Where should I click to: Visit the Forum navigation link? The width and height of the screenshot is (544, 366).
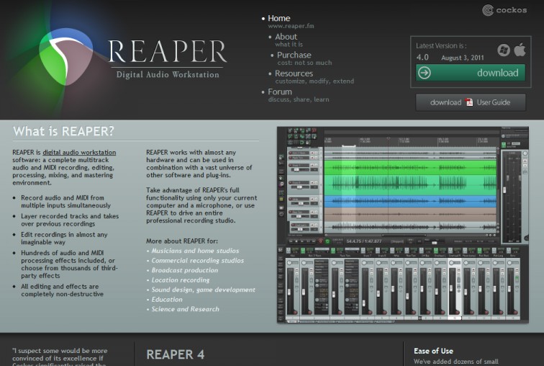tap(280, 91)
